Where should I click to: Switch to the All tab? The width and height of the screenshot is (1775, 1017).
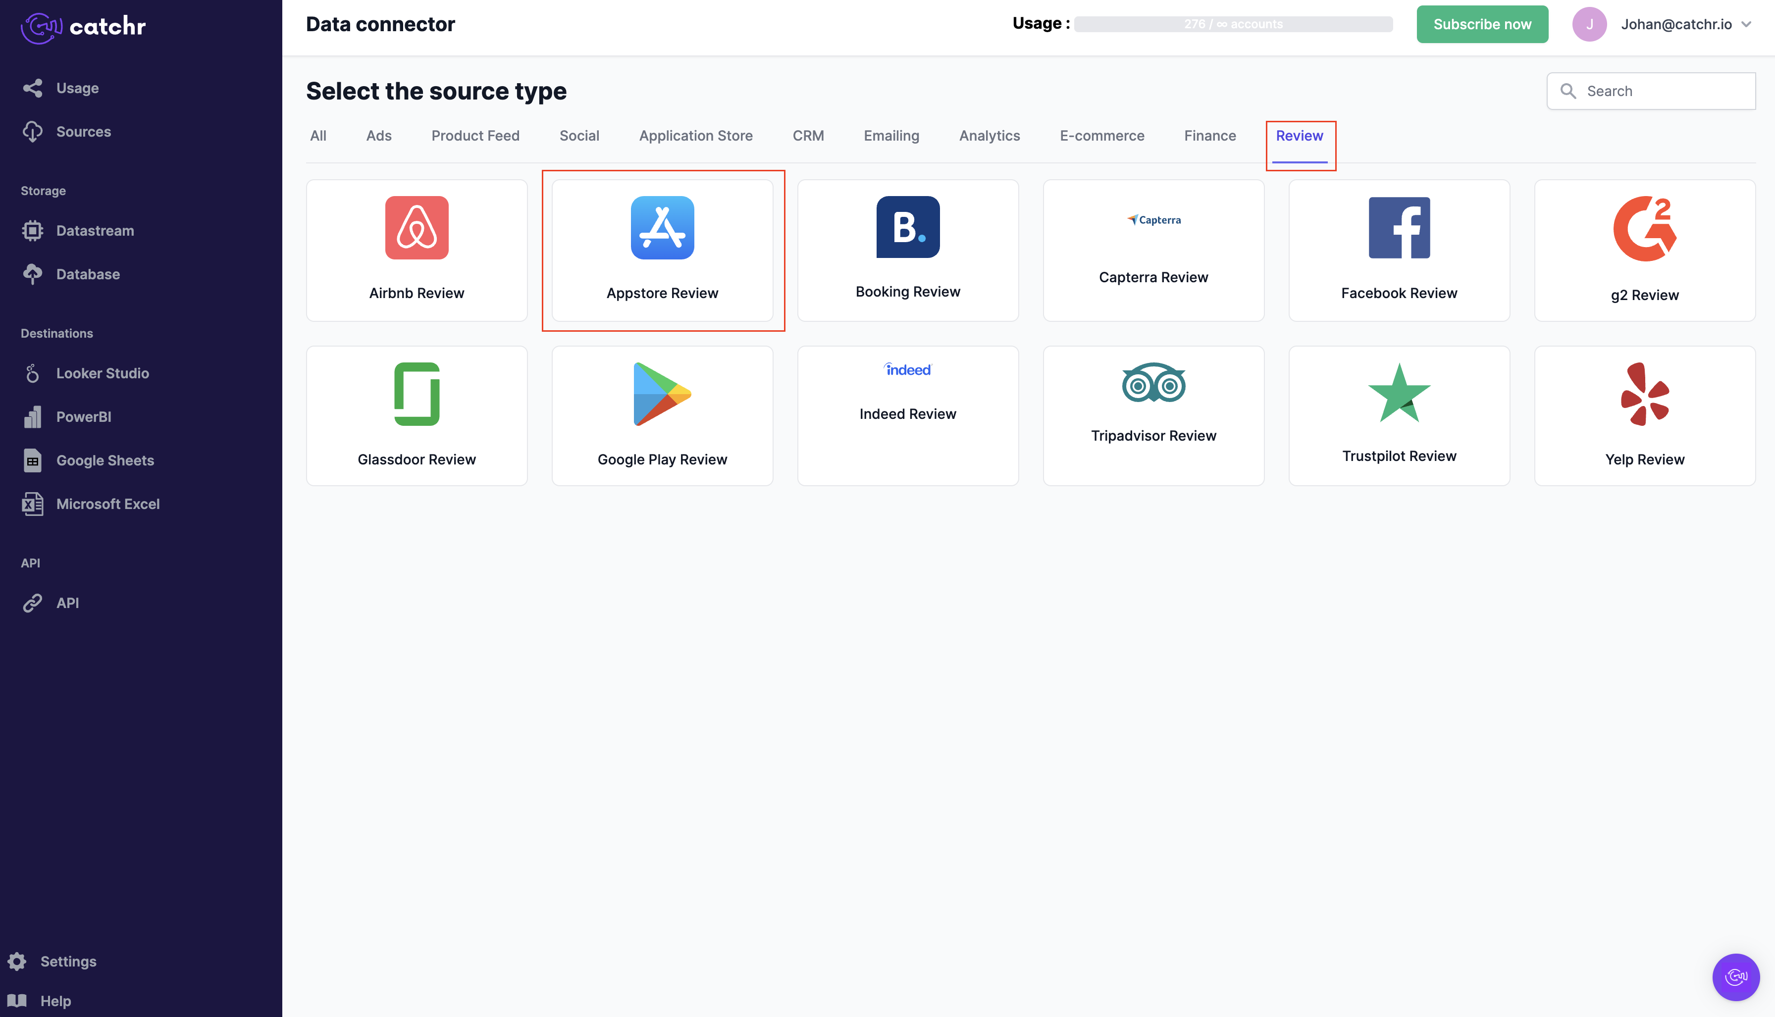318,136
